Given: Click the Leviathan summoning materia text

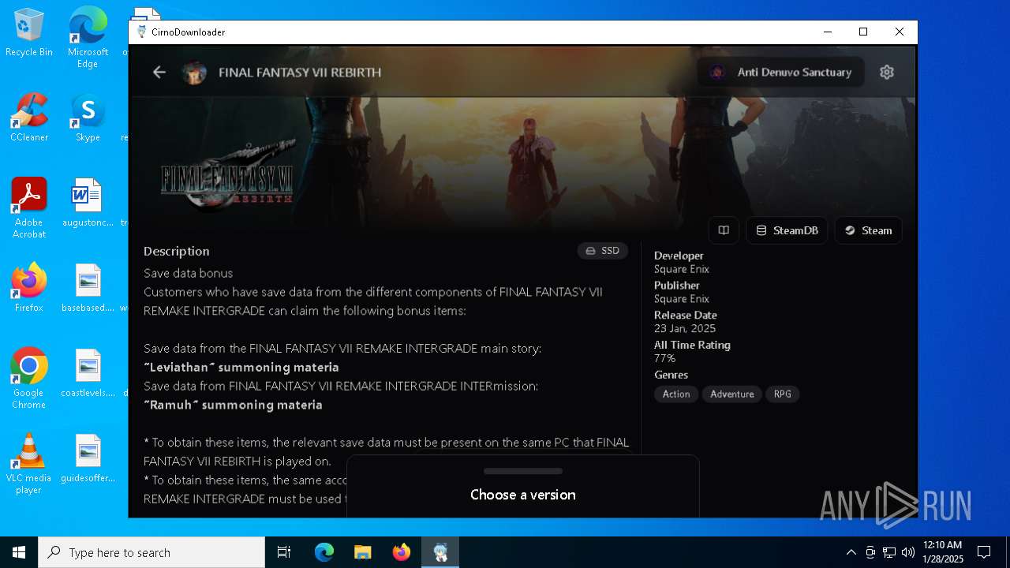Looking at the screenshot, I should point(241,367).
